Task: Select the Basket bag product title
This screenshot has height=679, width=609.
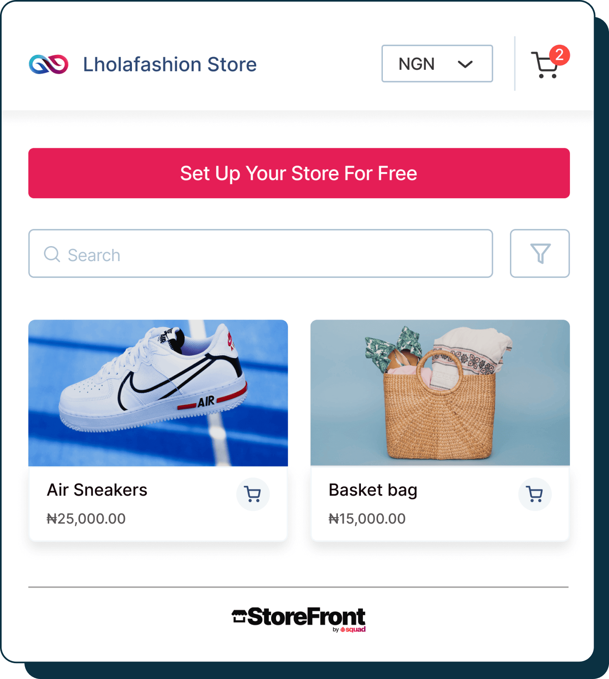Action: pyautogui.click(x=373, y=490)
